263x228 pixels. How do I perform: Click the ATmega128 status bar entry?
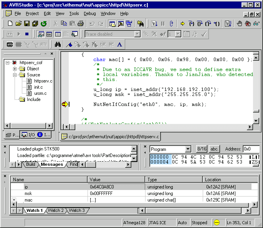[x=134, y=223]
